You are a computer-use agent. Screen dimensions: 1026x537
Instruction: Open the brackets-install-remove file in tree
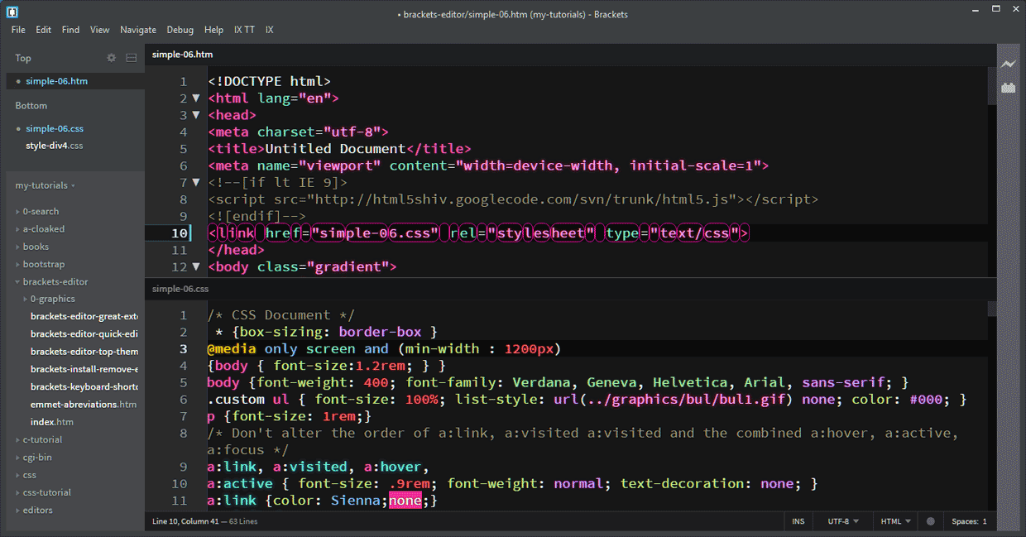point(84,370)
